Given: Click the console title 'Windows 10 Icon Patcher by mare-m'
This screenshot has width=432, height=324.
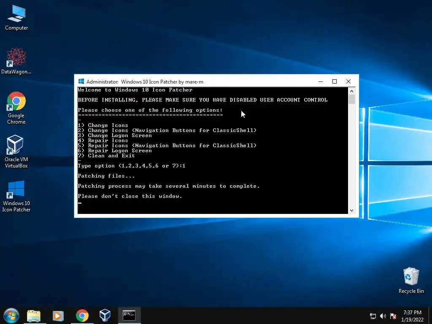Looking at the screenshot, I should pyautogui.click(x=162, y=82).
